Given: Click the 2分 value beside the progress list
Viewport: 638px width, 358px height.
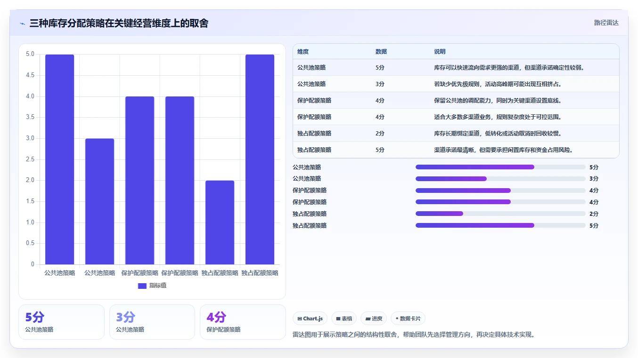Looking at the screenshot, I should click(594, 214).
